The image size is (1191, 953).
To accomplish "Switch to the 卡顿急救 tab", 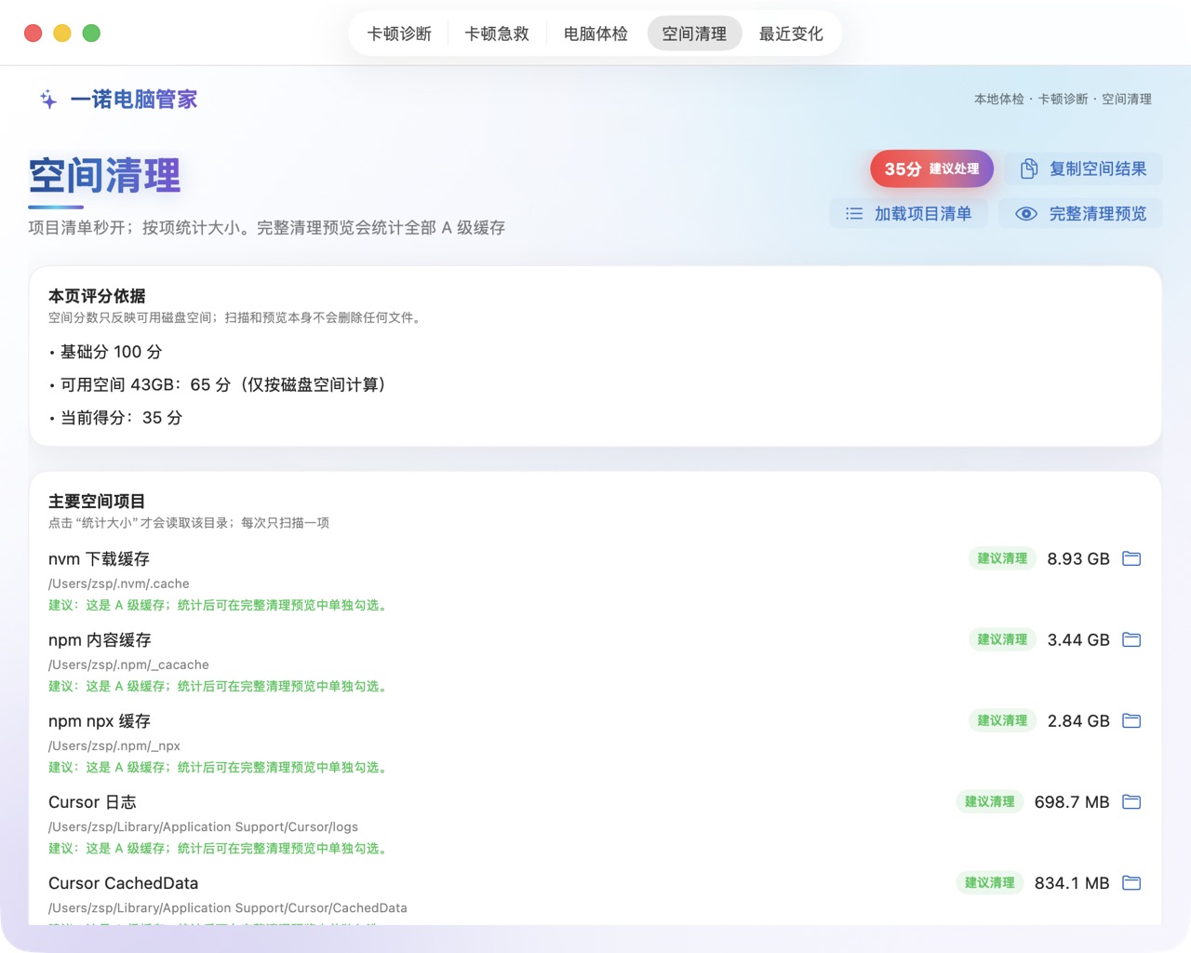I will click(497, 34).
